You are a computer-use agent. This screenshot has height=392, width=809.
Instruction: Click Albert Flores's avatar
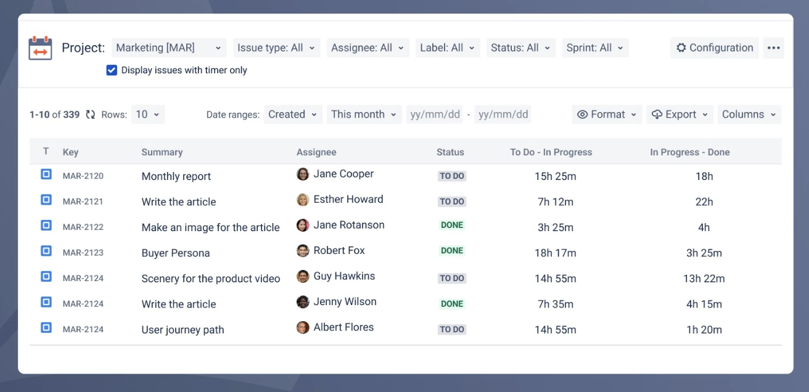(303, 328)
